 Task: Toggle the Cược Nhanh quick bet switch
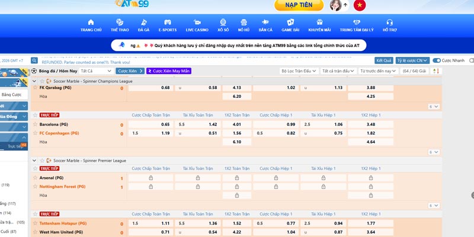pyautogui.click(x=437, y=60)
